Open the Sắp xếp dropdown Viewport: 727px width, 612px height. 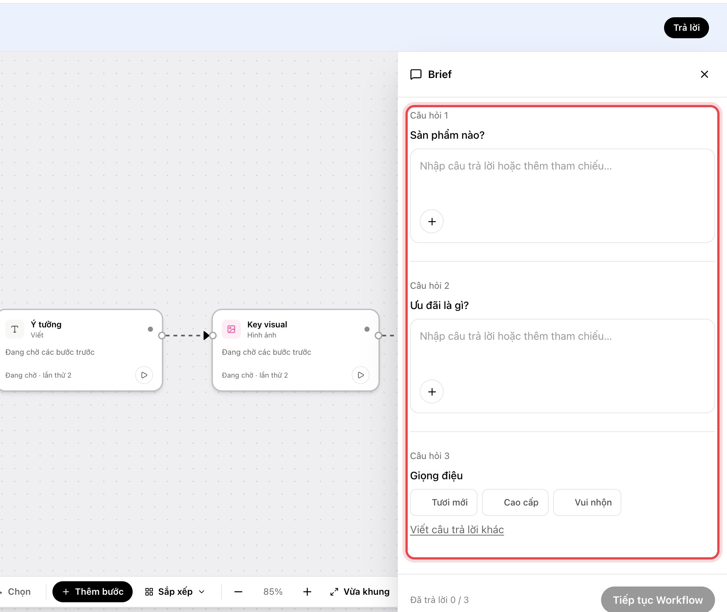[x=175, y=592]
